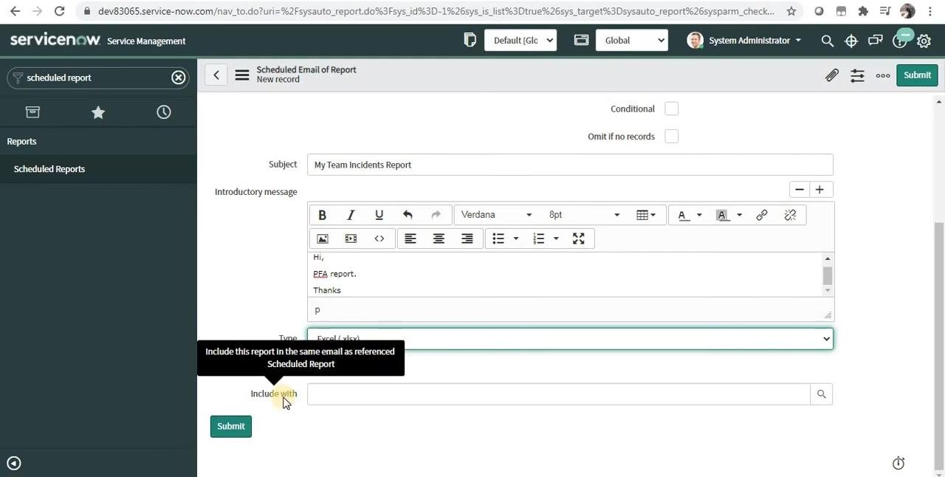This screenshot has width=945, height=477.
Task: Click into the Include with field
Action: pyautogui.click(x=558, y=394)
